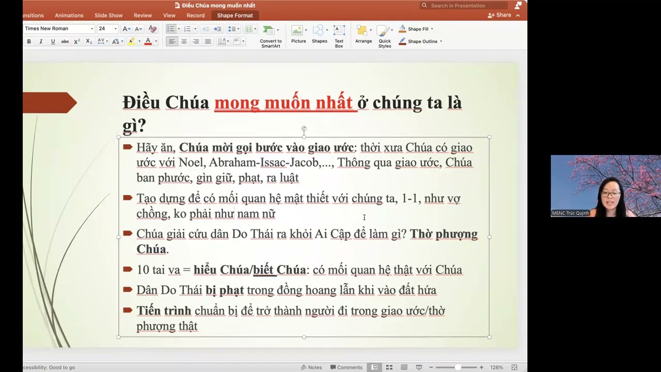Open the Comments pane

(347, 367)
